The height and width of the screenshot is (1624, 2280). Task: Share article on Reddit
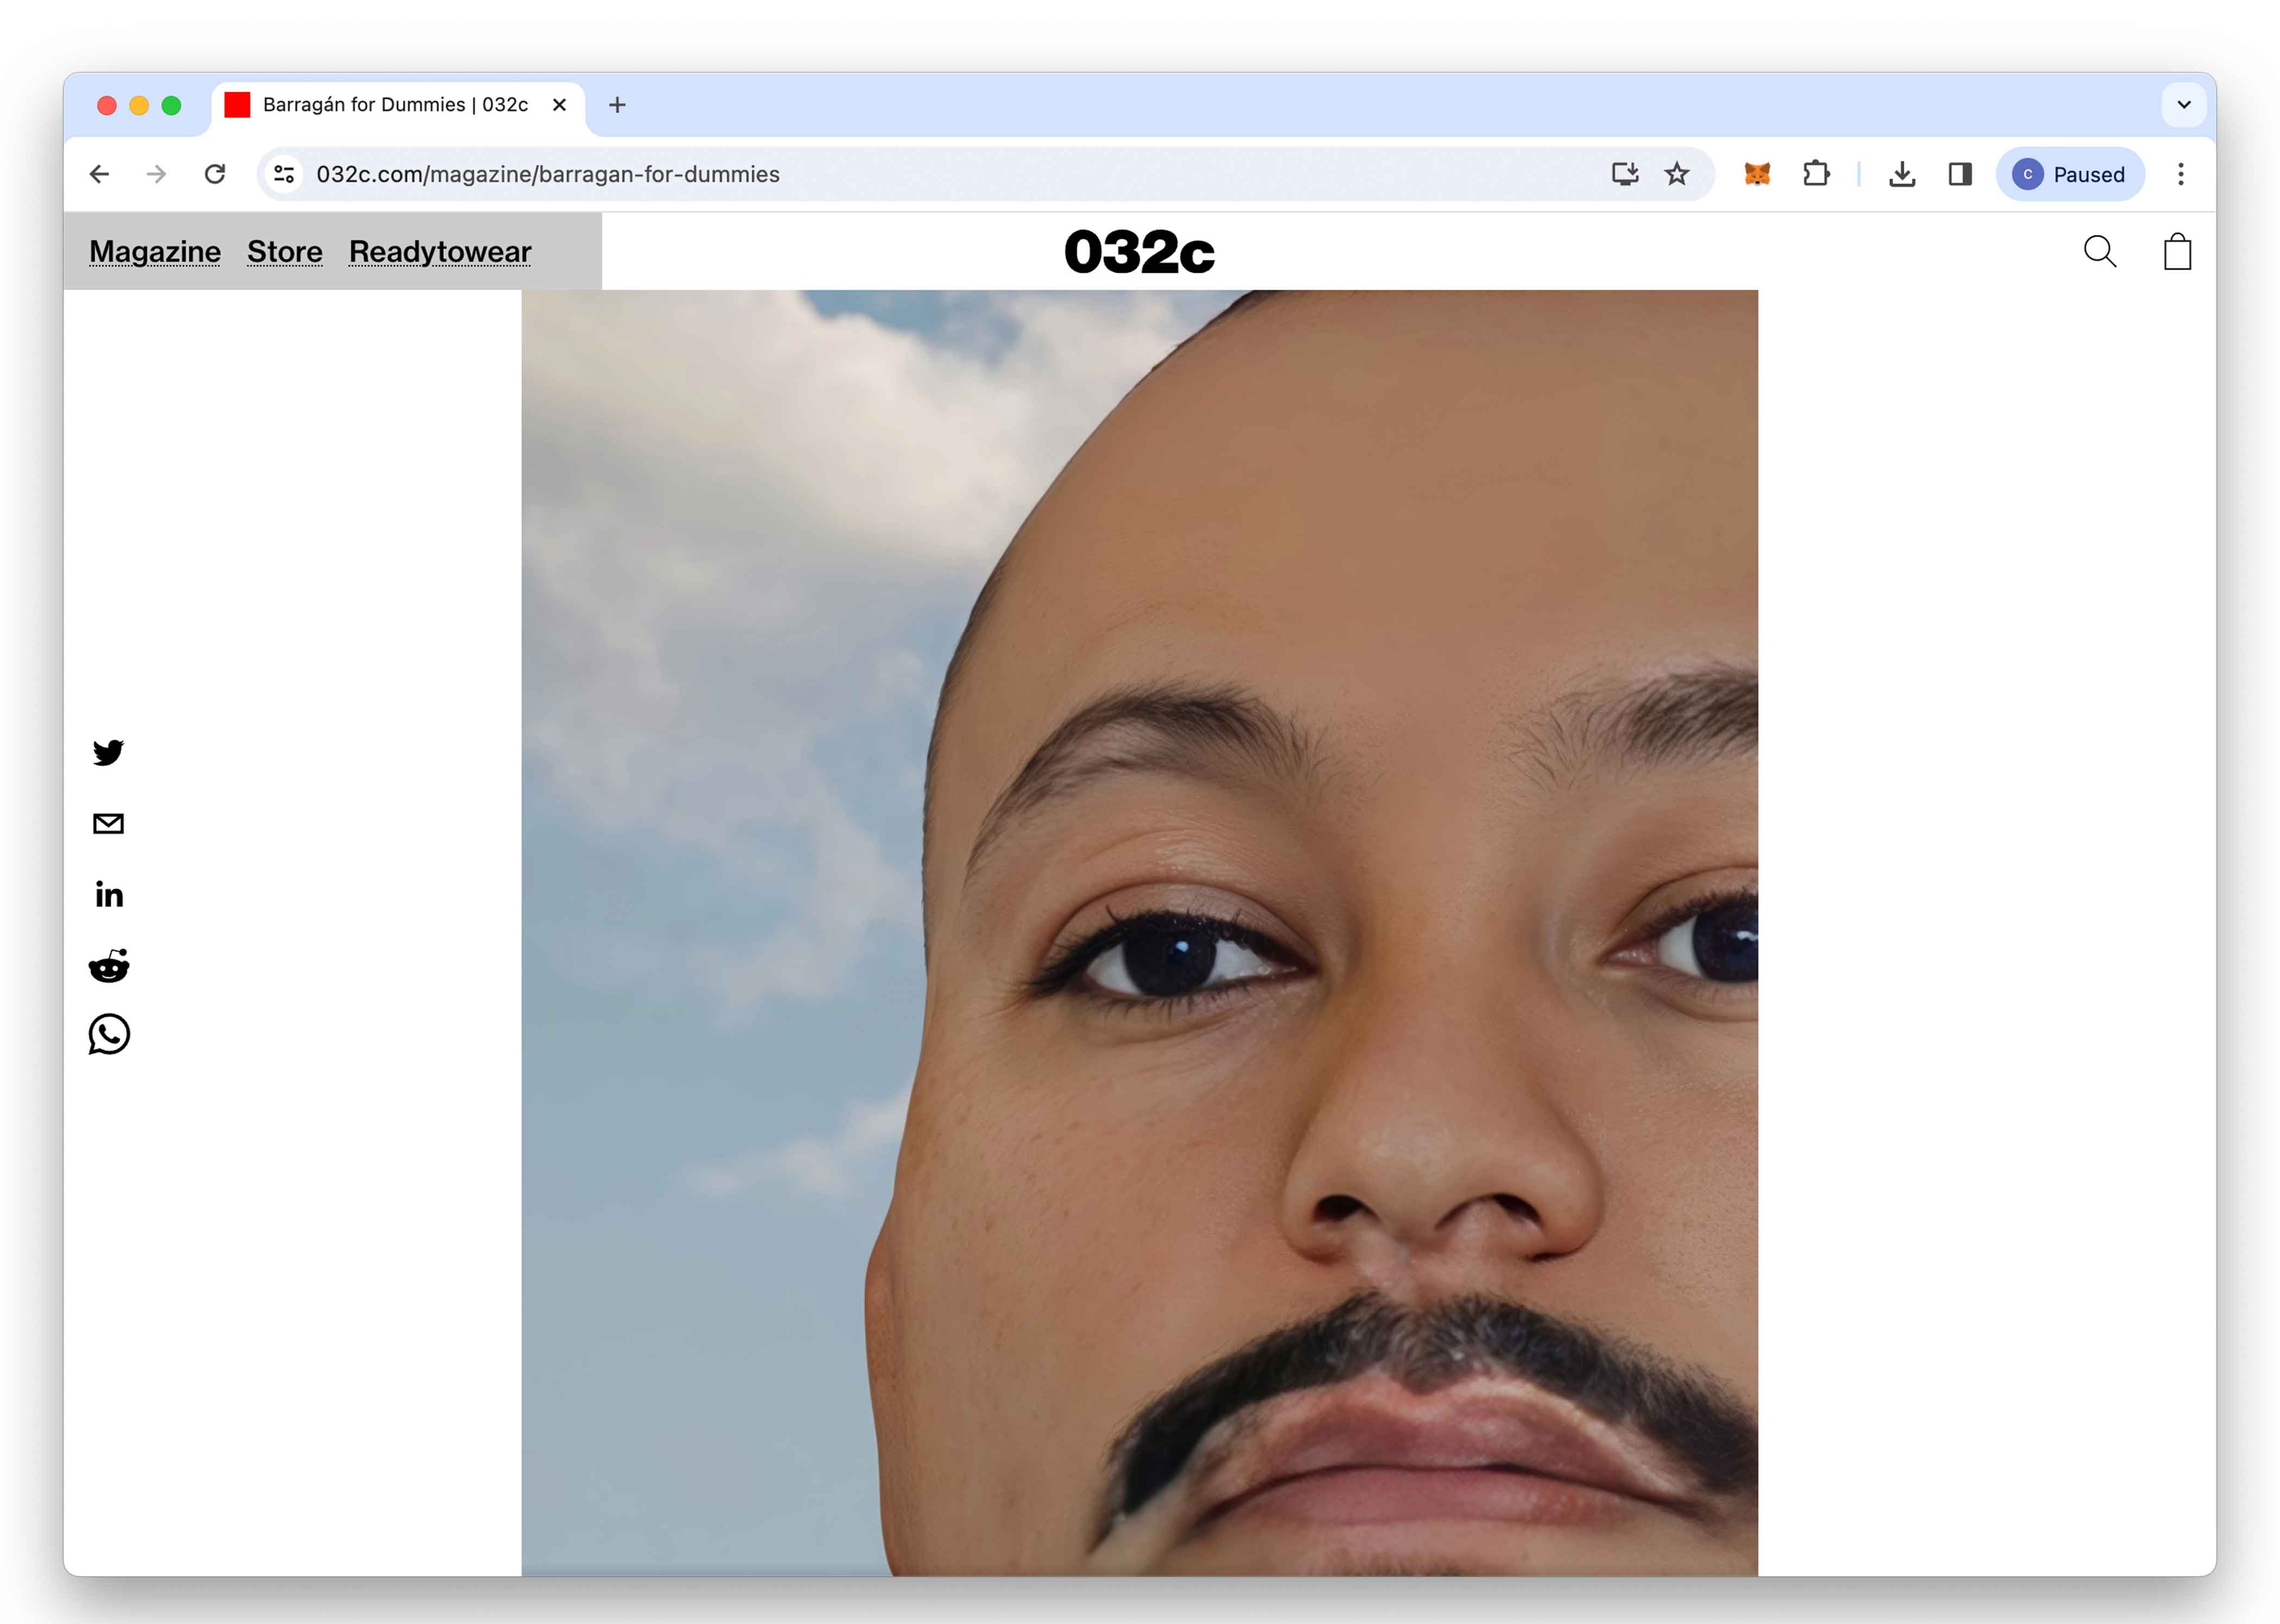[109, 965]
